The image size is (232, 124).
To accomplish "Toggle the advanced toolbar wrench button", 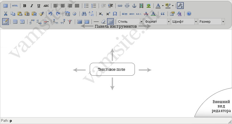I will tap(180, 6).
